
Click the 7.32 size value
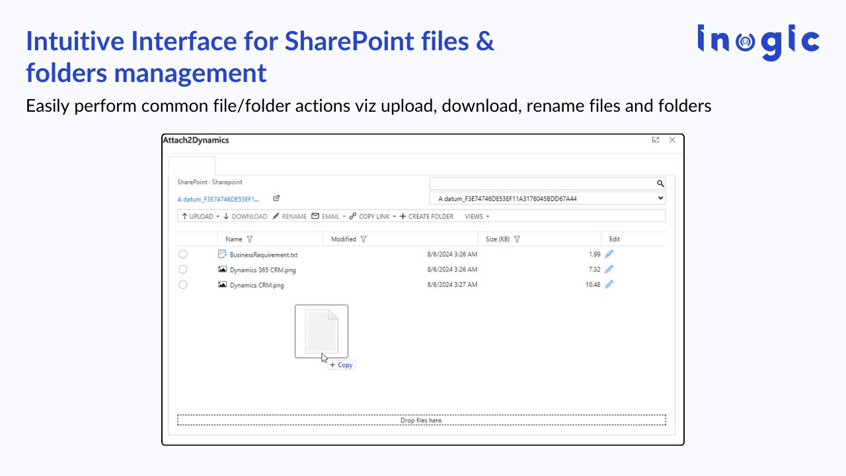coord(594,269)
